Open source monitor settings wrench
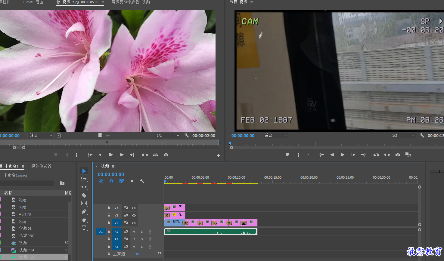This screenshot has width=444, height=261. [x=187, y=136]
